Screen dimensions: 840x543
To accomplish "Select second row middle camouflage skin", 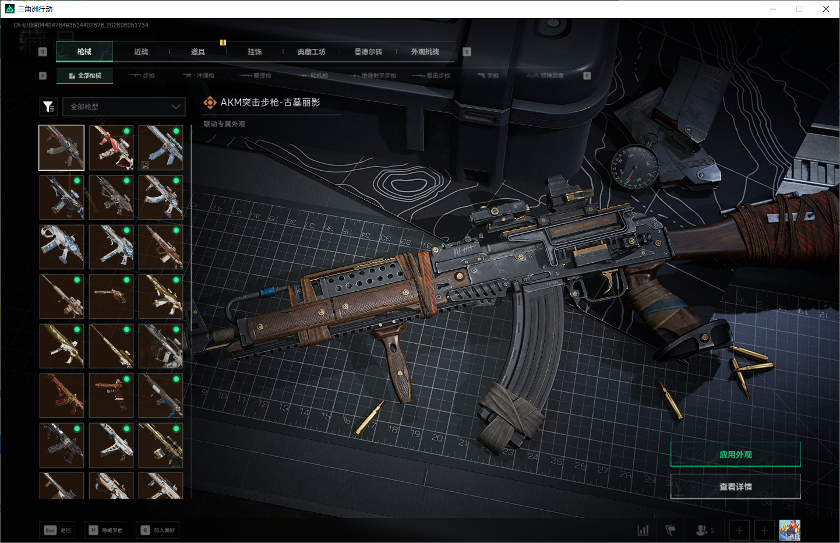I will click(111, 198).
